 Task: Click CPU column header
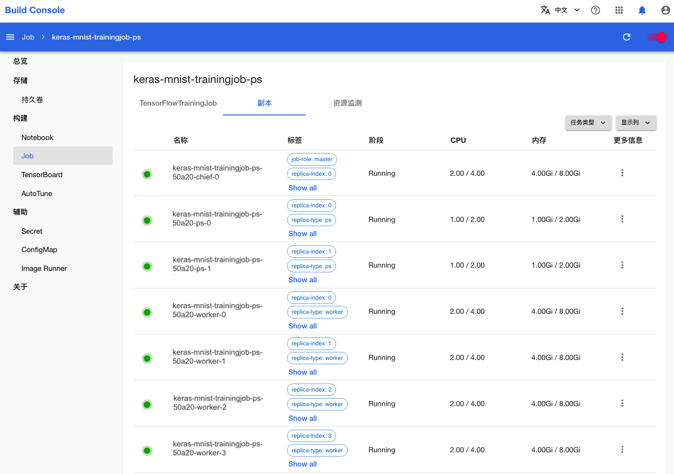click(x=458, y=140)
